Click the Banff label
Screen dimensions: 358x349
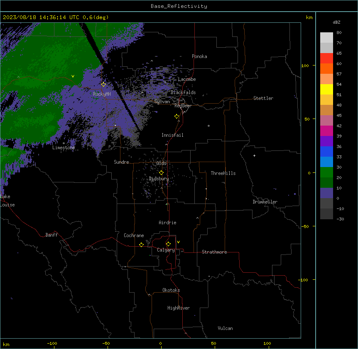(51, 235)
